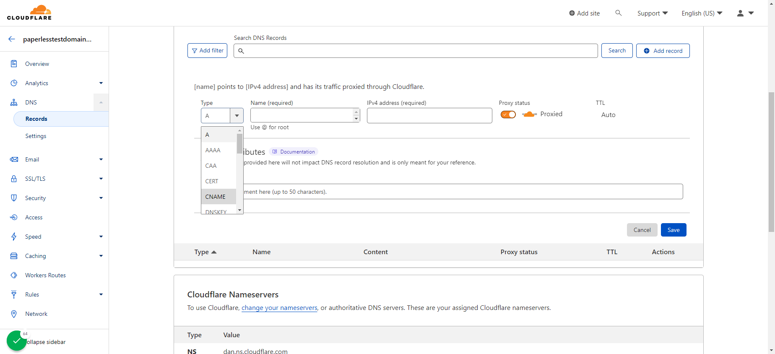Click the orange Proxied cloud icon
This screenshot has height=354, width=775.
pos(529,114)
